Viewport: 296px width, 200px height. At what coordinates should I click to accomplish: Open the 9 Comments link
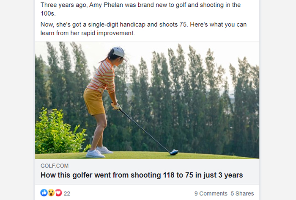coord(211,193)
